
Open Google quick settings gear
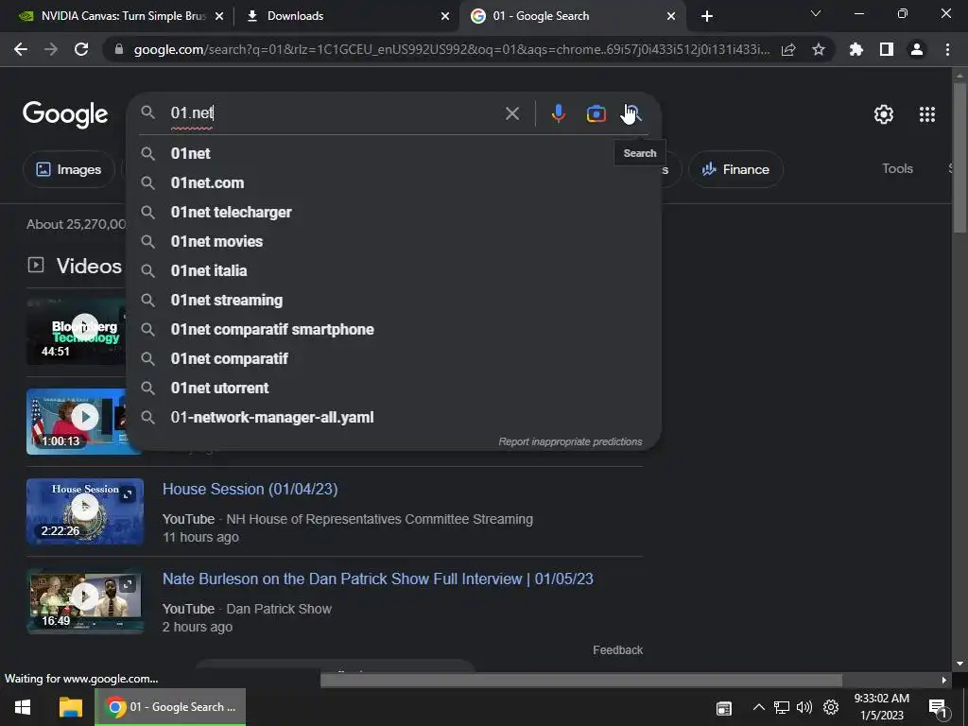[884, 114]
